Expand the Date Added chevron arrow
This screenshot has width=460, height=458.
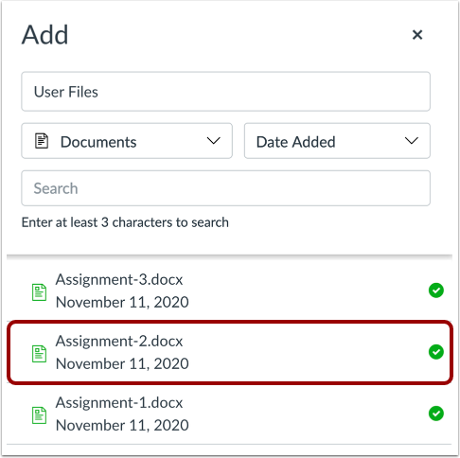coord(412,141)
